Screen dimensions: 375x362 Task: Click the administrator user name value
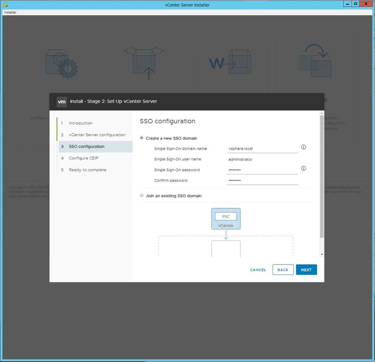point(241,159)
